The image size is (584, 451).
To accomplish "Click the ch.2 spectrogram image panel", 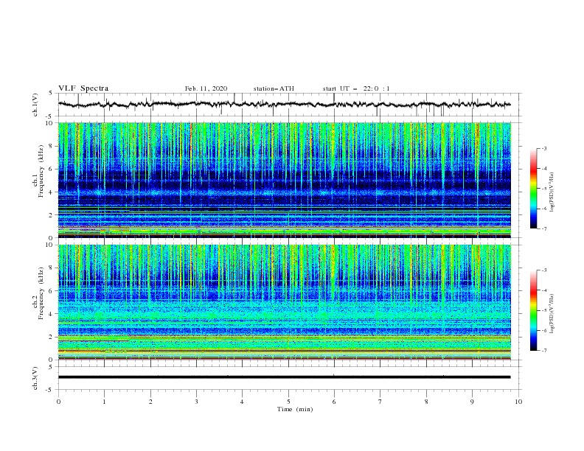I will pyautogui.click(x=285, y=302).
